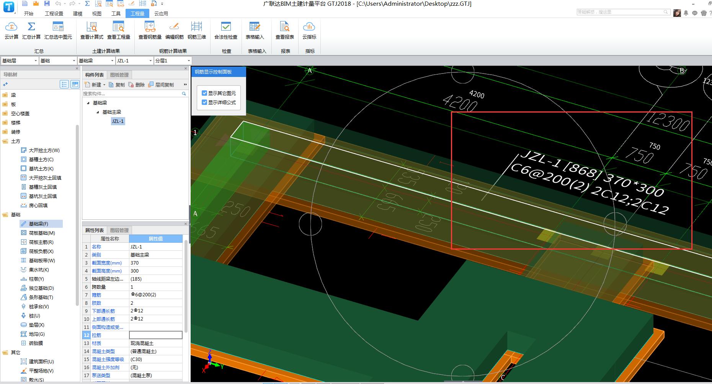
Task: Run 合法性检查 validity check
Action: (x=226, y=31)
